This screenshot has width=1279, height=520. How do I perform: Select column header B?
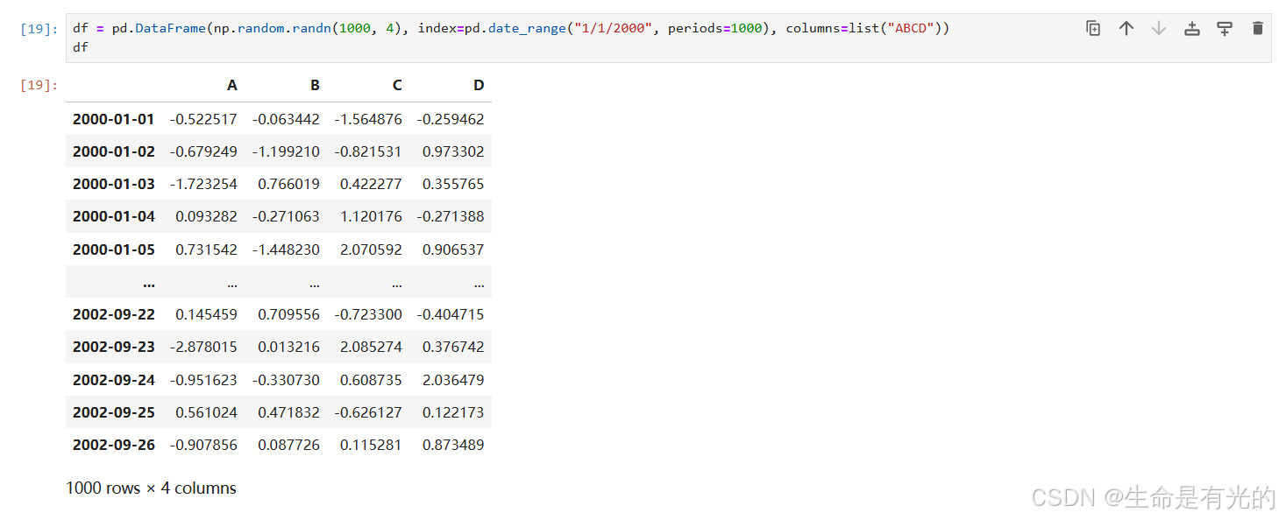pyautogui.click(x=315, y=85)
